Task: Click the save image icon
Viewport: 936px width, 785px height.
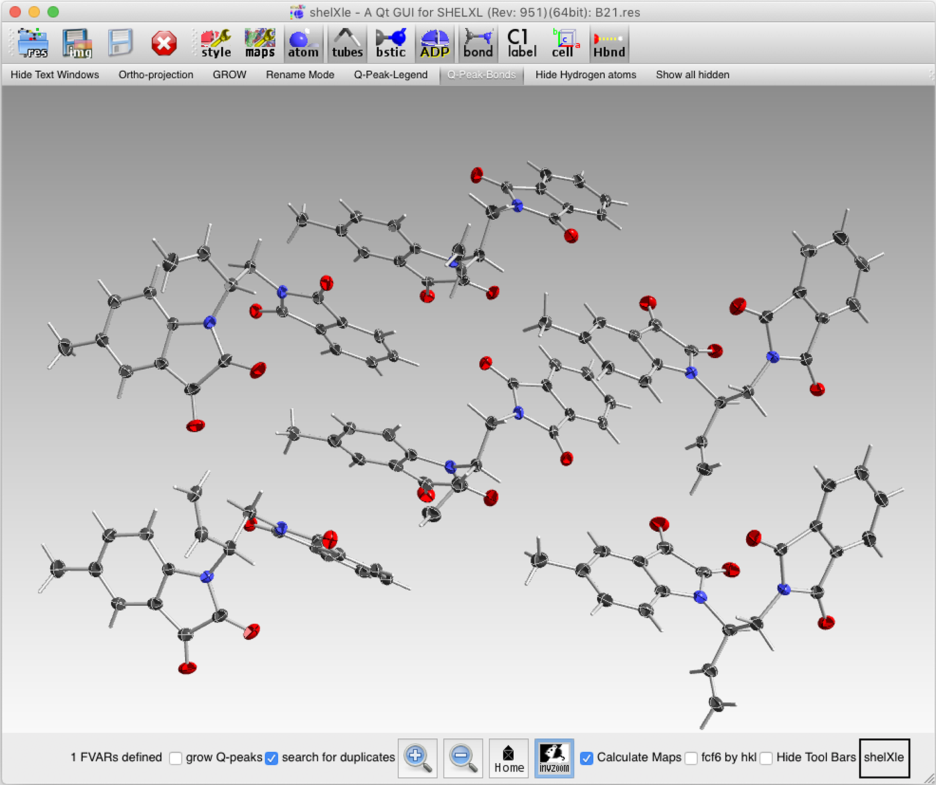Action: pos(77,43)
